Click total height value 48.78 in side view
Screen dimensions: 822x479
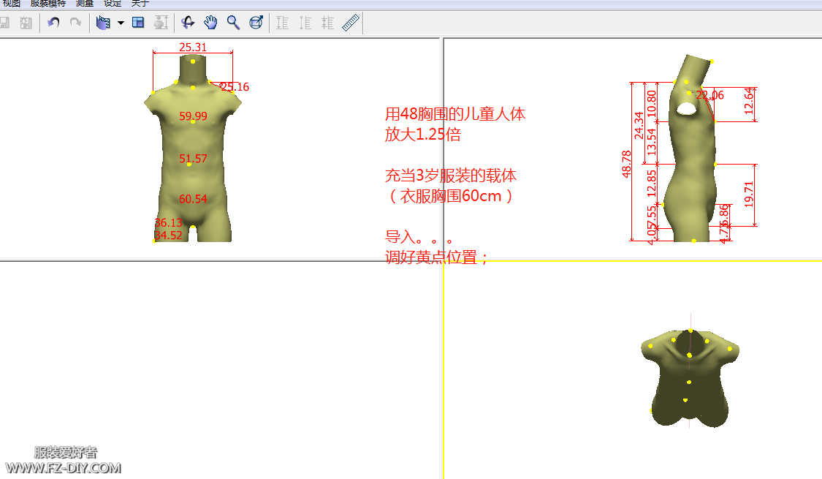(626, 164)
